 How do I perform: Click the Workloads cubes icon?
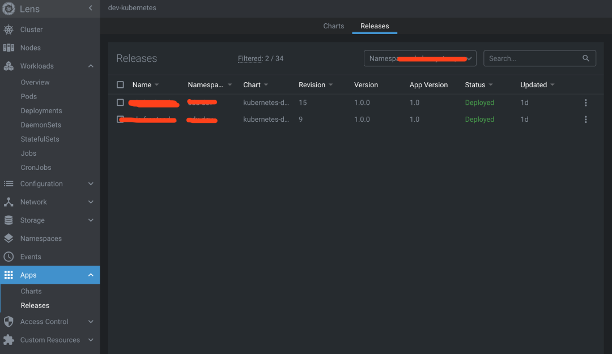point(8,66)
